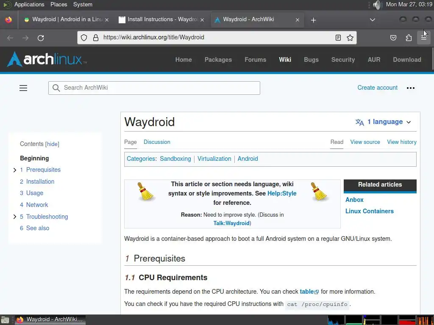Open the list all tabs dropdown arrow
This screenshot has width=434, height=325.
(373, 20)
